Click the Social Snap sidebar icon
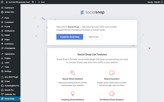Viewport: 164px width, 102px height. [2, 99]
